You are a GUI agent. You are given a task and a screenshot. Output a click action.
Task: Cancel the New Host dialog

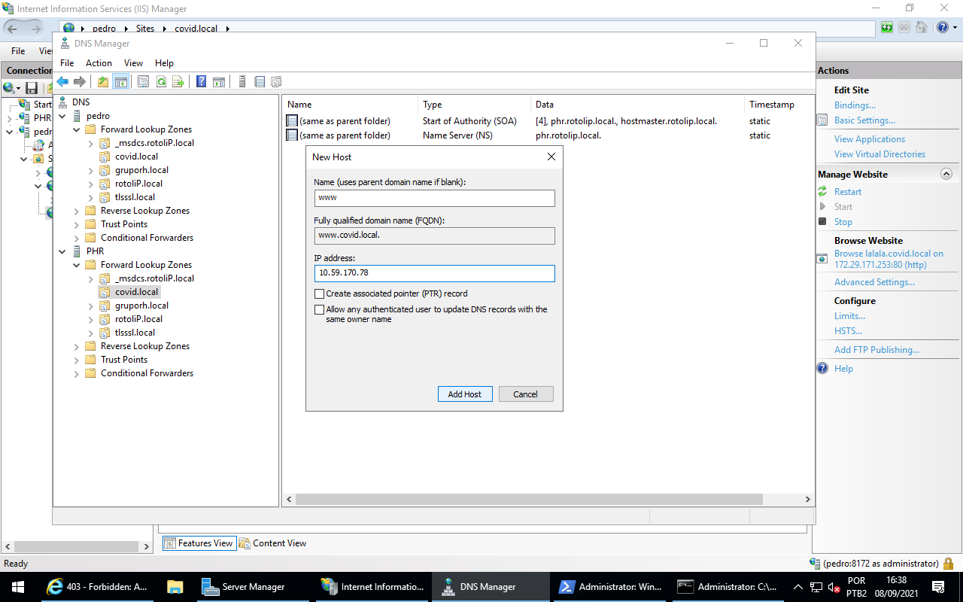(x=525, y=394)
